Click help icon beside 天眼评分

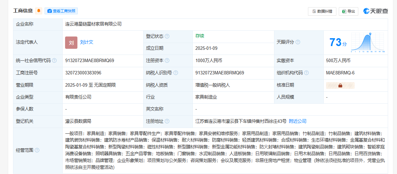tap(298, 42)
